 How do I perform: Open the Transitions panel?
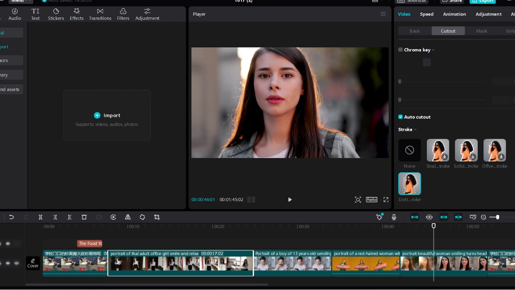[x=100, y=14]
